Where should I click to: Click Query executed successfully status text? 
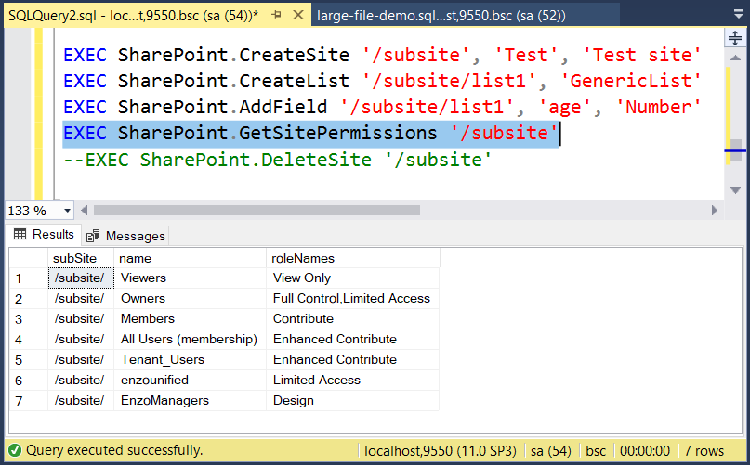click(x=115, y=450)
